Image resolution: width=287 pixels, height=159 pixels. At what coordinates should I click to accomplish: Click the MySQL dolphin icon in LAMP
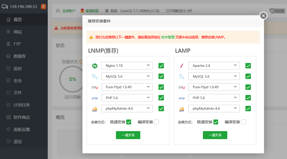click(x=182, y=76)
